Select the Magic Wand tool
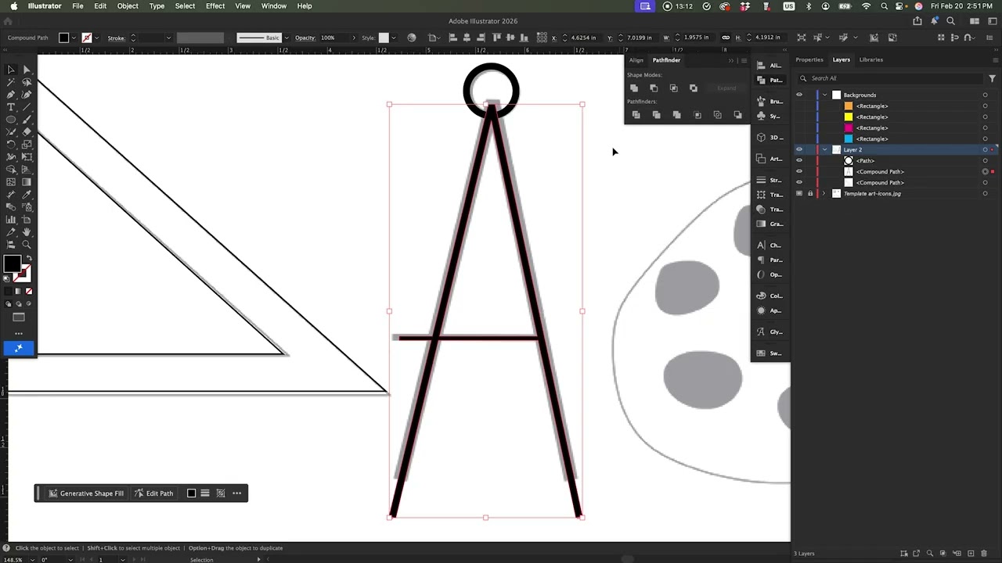Screen dimensions: 1002x563 (11, 82)
